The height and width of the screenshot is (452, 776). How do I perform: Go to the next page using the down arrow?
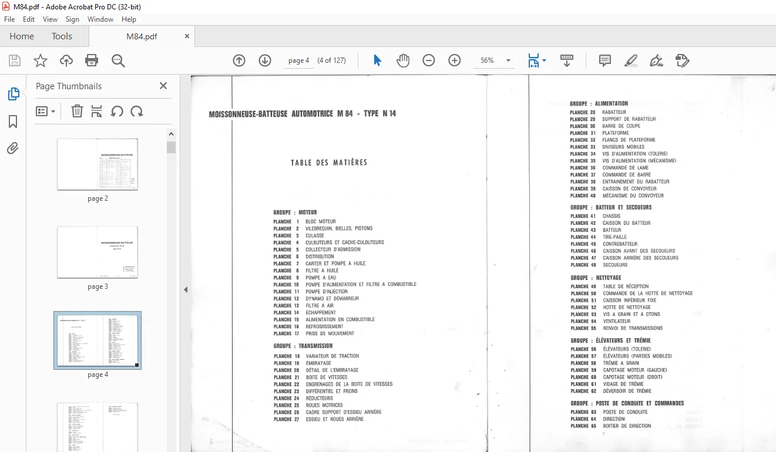(x=265, y=60)
